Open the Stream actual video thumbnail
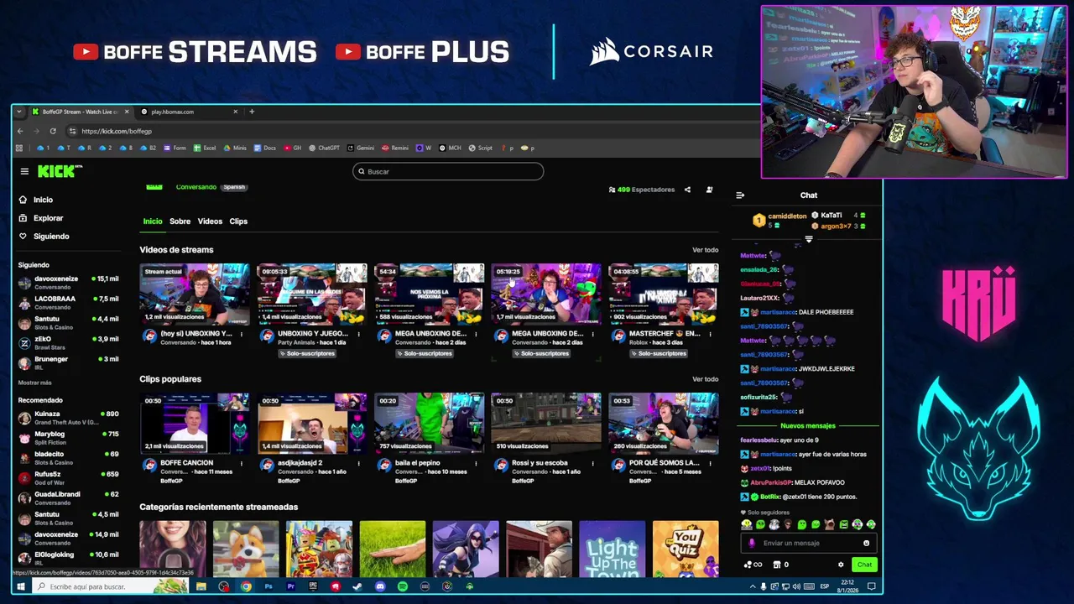 pyautogui.click(x=195, y=294)
